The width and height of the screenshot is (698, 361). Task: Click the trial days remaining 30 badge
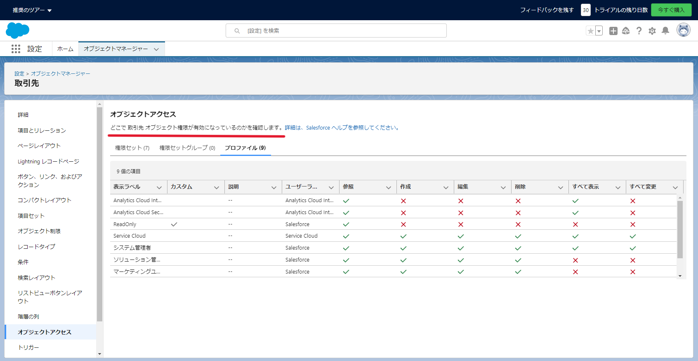click(x=586, y=10)
